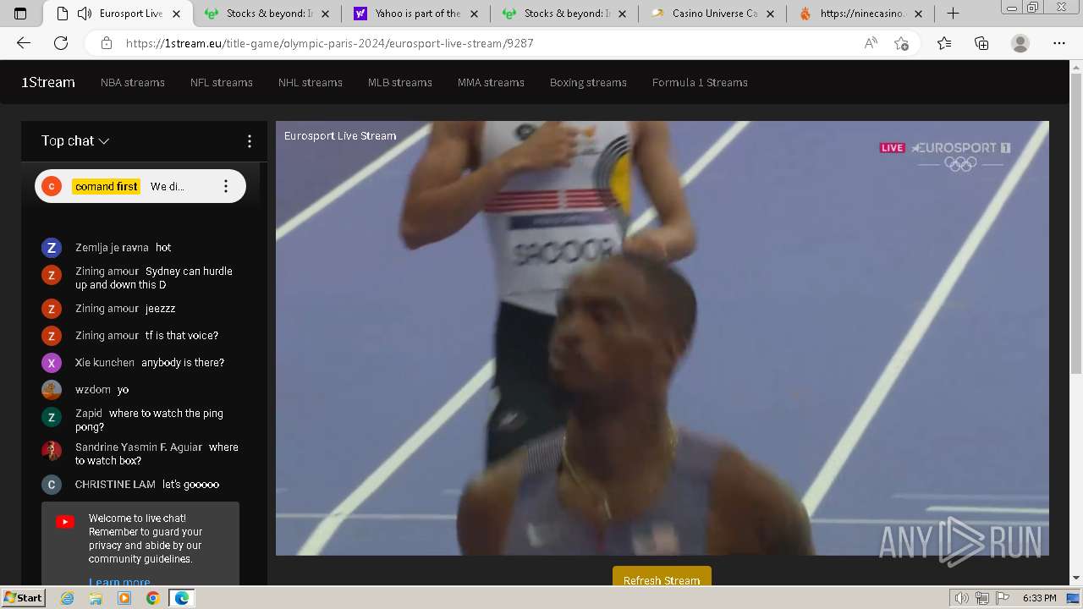Viewport: 1083px width, 609px height.
Task: Click Zapid chat avatar
Action: click(52, 417)
